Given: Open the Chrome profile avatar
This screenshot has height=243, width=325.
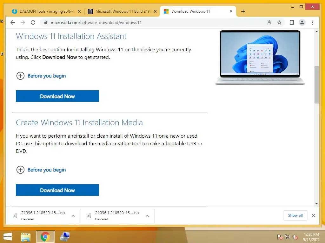Looking at the screenshot, I should (x=302, y=22).
